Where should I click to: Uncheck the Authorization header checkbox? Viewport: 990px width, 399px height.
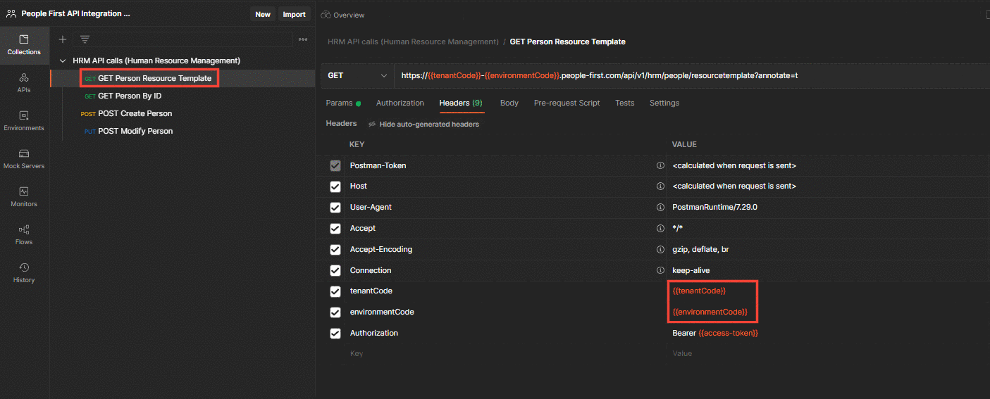point(335,334)
